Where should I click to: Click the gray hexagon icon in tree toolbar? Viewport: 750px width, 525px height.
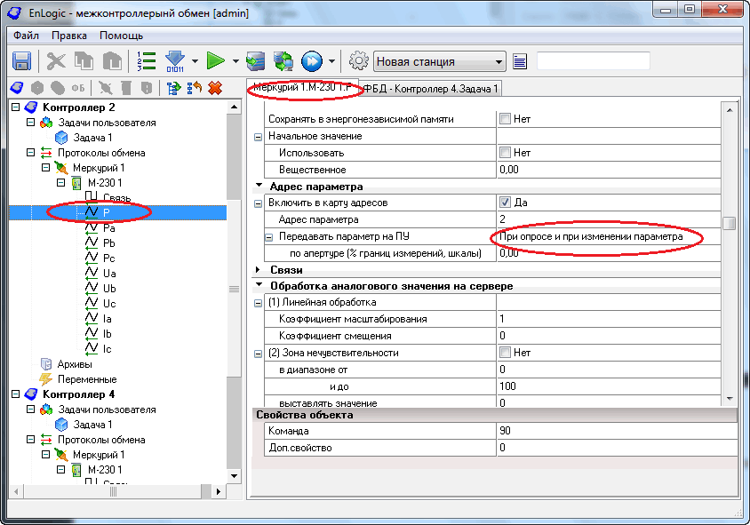click(x=36, y=88)
